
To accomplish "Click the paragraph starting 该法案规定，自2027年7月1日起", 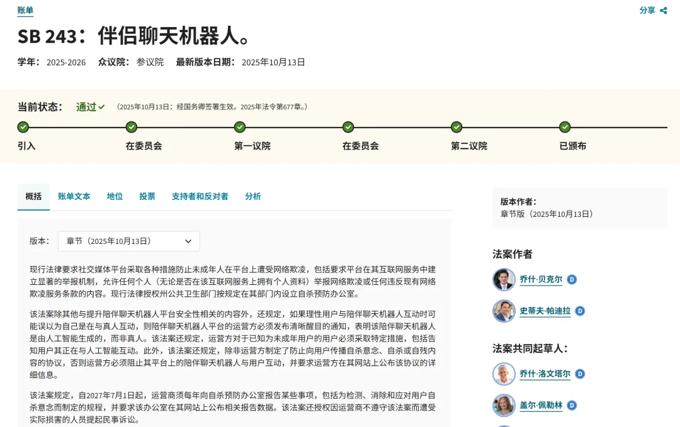I will click(x=232, y=408).
